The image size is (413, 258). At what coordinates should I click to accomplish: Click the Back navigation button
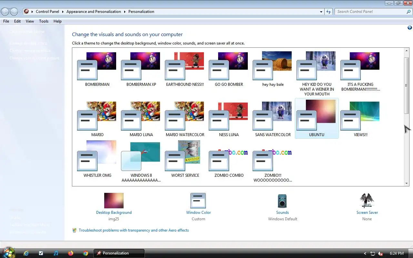[5, 12]
